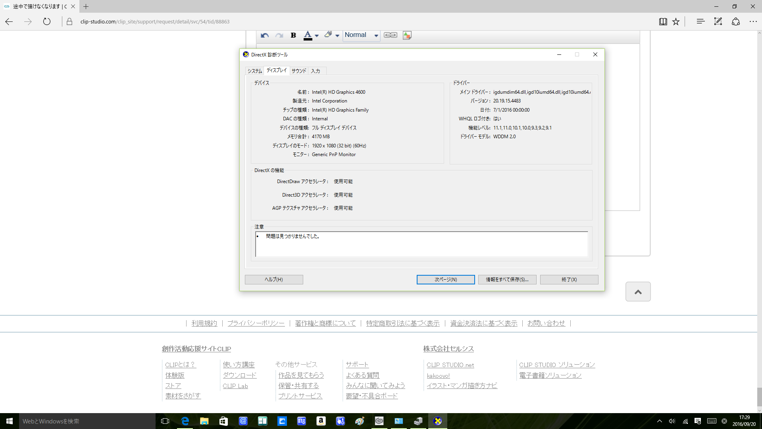The height and width of the screenshot is (429, 762).
Task: Add page to favorites with star icon
Action: click(x=676, y=22)
